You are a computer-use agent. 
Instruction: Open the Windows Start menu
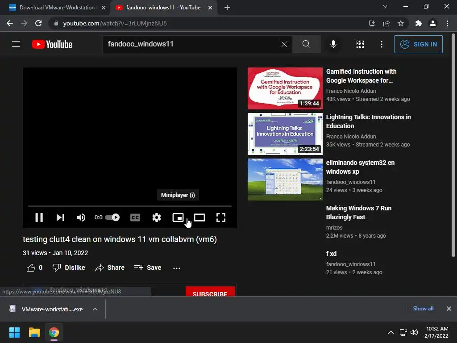pos(14,332)
